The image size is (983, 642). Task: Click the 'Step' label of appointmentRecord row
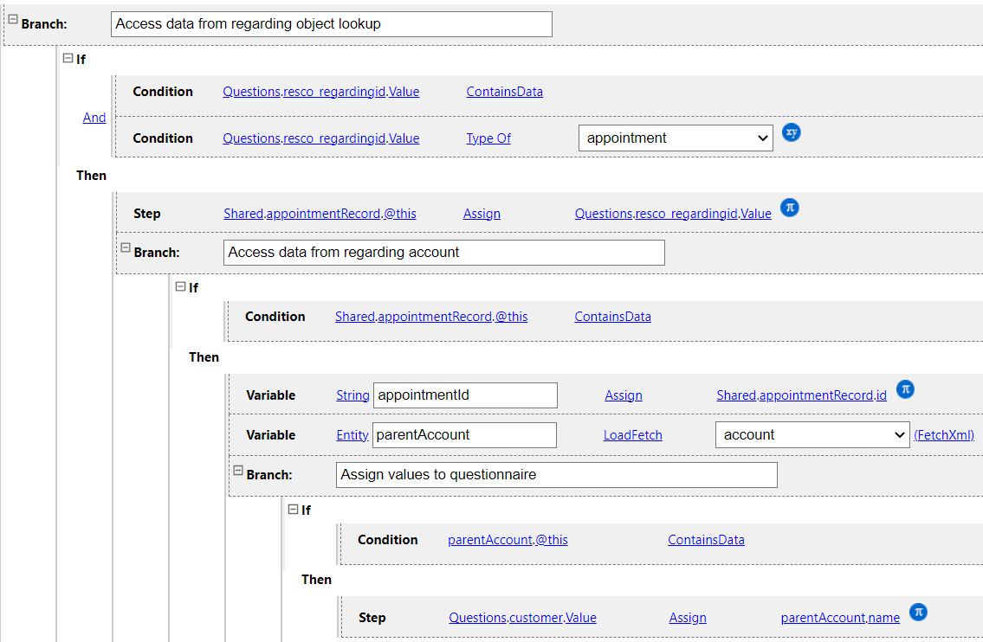[146, 214]
